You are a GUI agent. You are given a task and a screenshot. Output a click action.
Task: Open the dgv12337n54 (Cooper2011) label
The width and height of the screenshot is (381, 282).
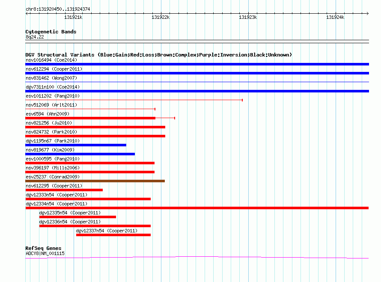click(x=107, y=231)
